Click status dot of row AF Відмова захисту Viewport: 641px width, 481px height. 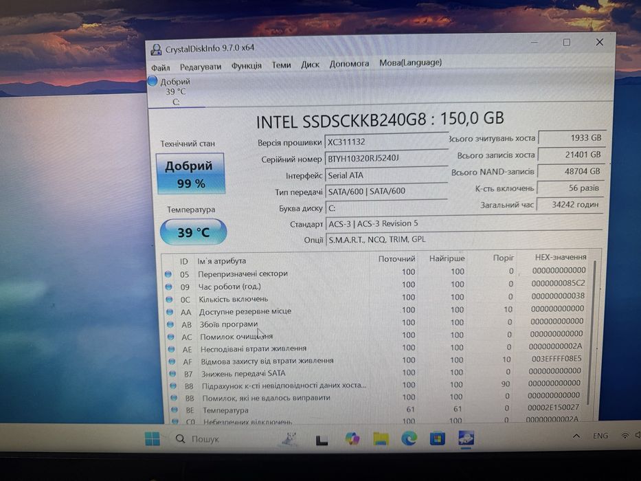[x=172, y=361]
